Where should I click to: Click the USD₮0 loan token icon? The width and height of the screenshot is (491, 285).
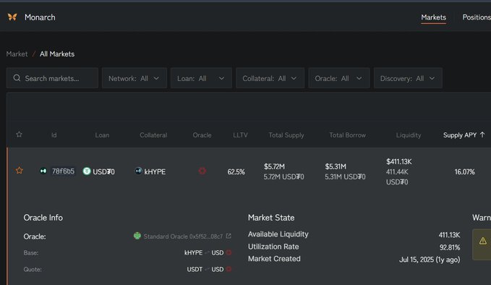87,171
